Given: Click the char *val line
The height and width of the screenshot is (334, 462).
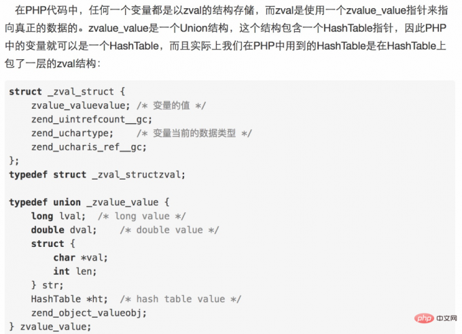Looking at the screenshot, I should (x=80, y=258).
